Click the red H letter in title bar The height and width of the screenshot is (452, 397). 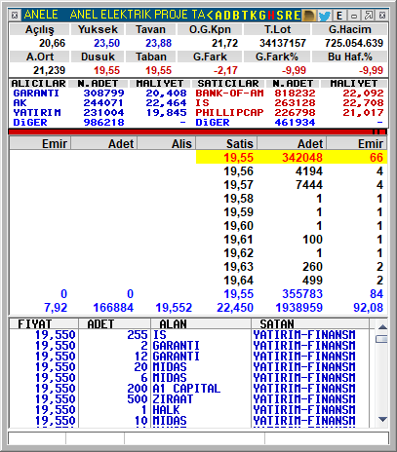pos(271,16)
